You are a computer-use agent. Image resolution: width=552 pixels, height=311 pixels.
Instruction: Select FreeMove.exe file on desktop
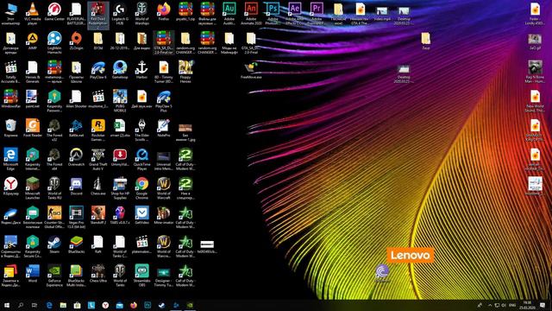(251, 70)
